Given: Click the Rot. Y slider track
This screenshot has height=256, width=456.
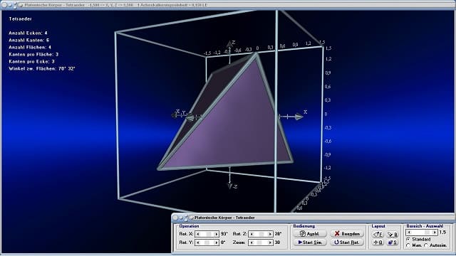Looking at the screenshot, I should [207, 242].
